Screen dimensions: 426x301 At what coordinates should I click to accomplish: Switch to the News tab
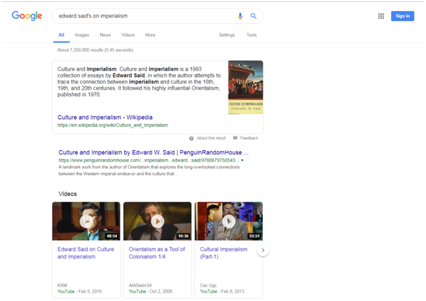[x=105, y=35]
